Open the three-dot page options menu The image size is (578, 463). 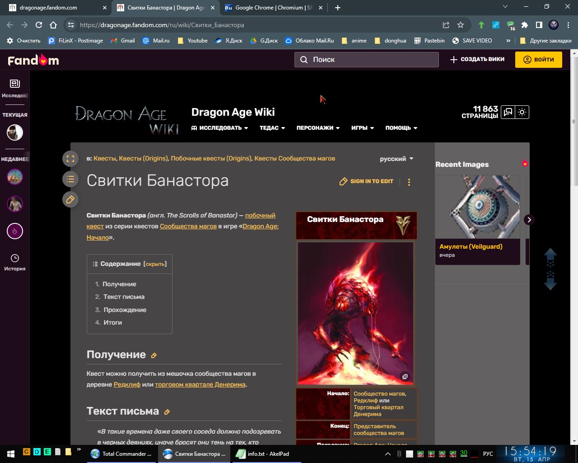click(x=409, y=182)
